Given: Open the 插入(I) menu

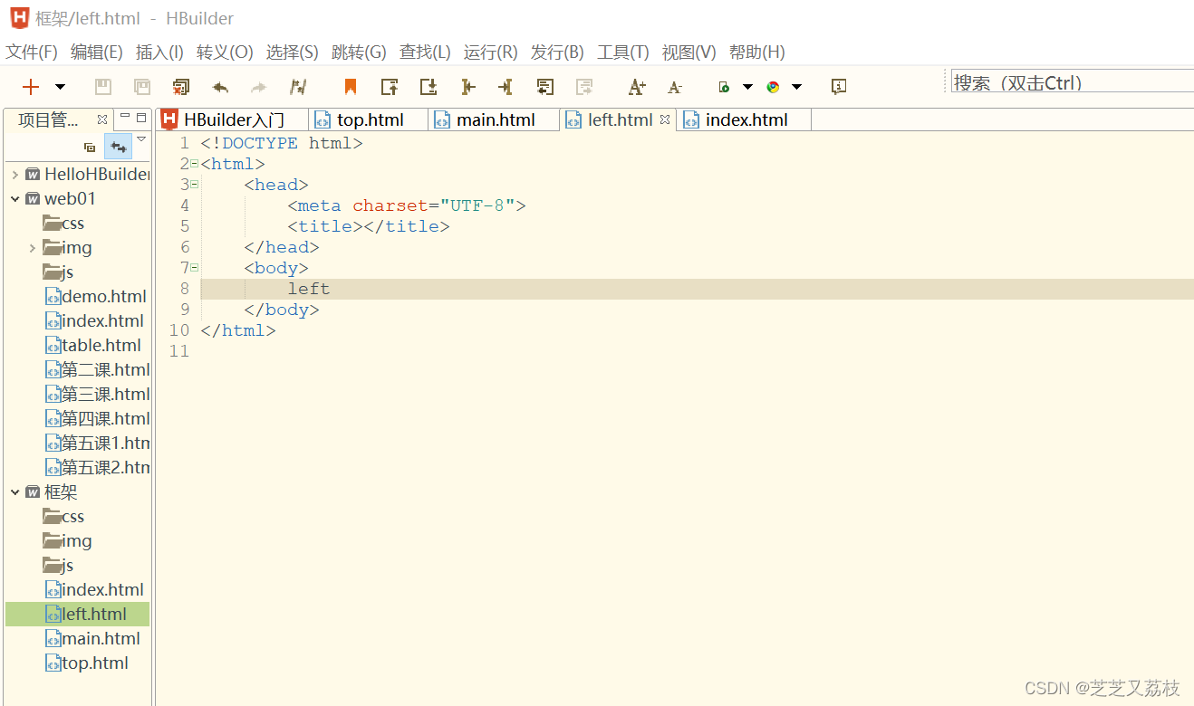Looking at the screenshot, I should 159,52.
